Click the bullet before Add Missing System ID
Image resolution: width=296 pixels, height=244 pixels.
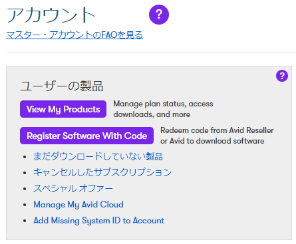tap(25, 221)
